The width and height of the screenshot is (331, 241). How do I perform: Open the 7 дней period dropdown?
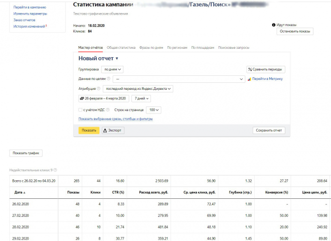click(141, 98)
